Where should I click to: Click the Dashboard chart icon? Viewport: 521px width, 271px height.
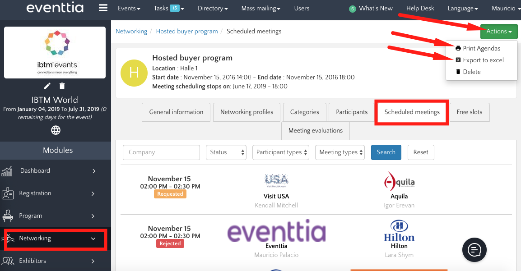(x=7, y=171)
